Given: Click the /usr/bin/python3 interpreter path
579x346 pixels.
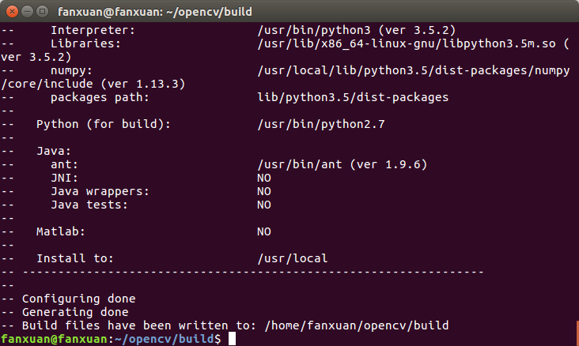Looking at the screenshot, I should pos(308,30).
